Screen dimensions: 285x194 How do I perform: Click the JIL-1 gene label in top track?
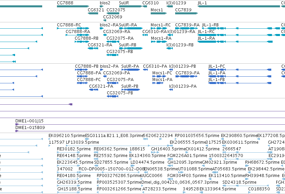pyautogui.click(x=202, y=3)
